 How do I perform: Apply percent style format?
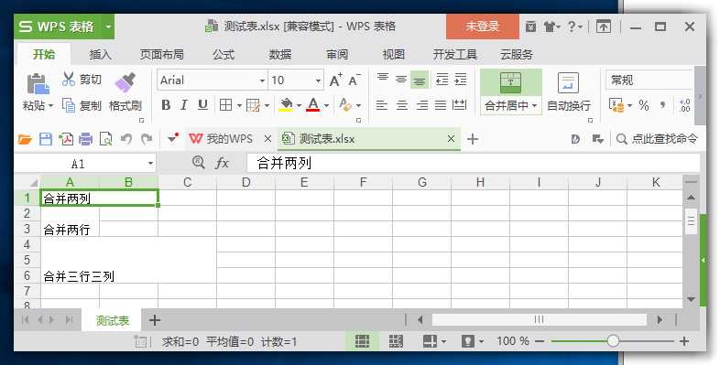point(644,105)
